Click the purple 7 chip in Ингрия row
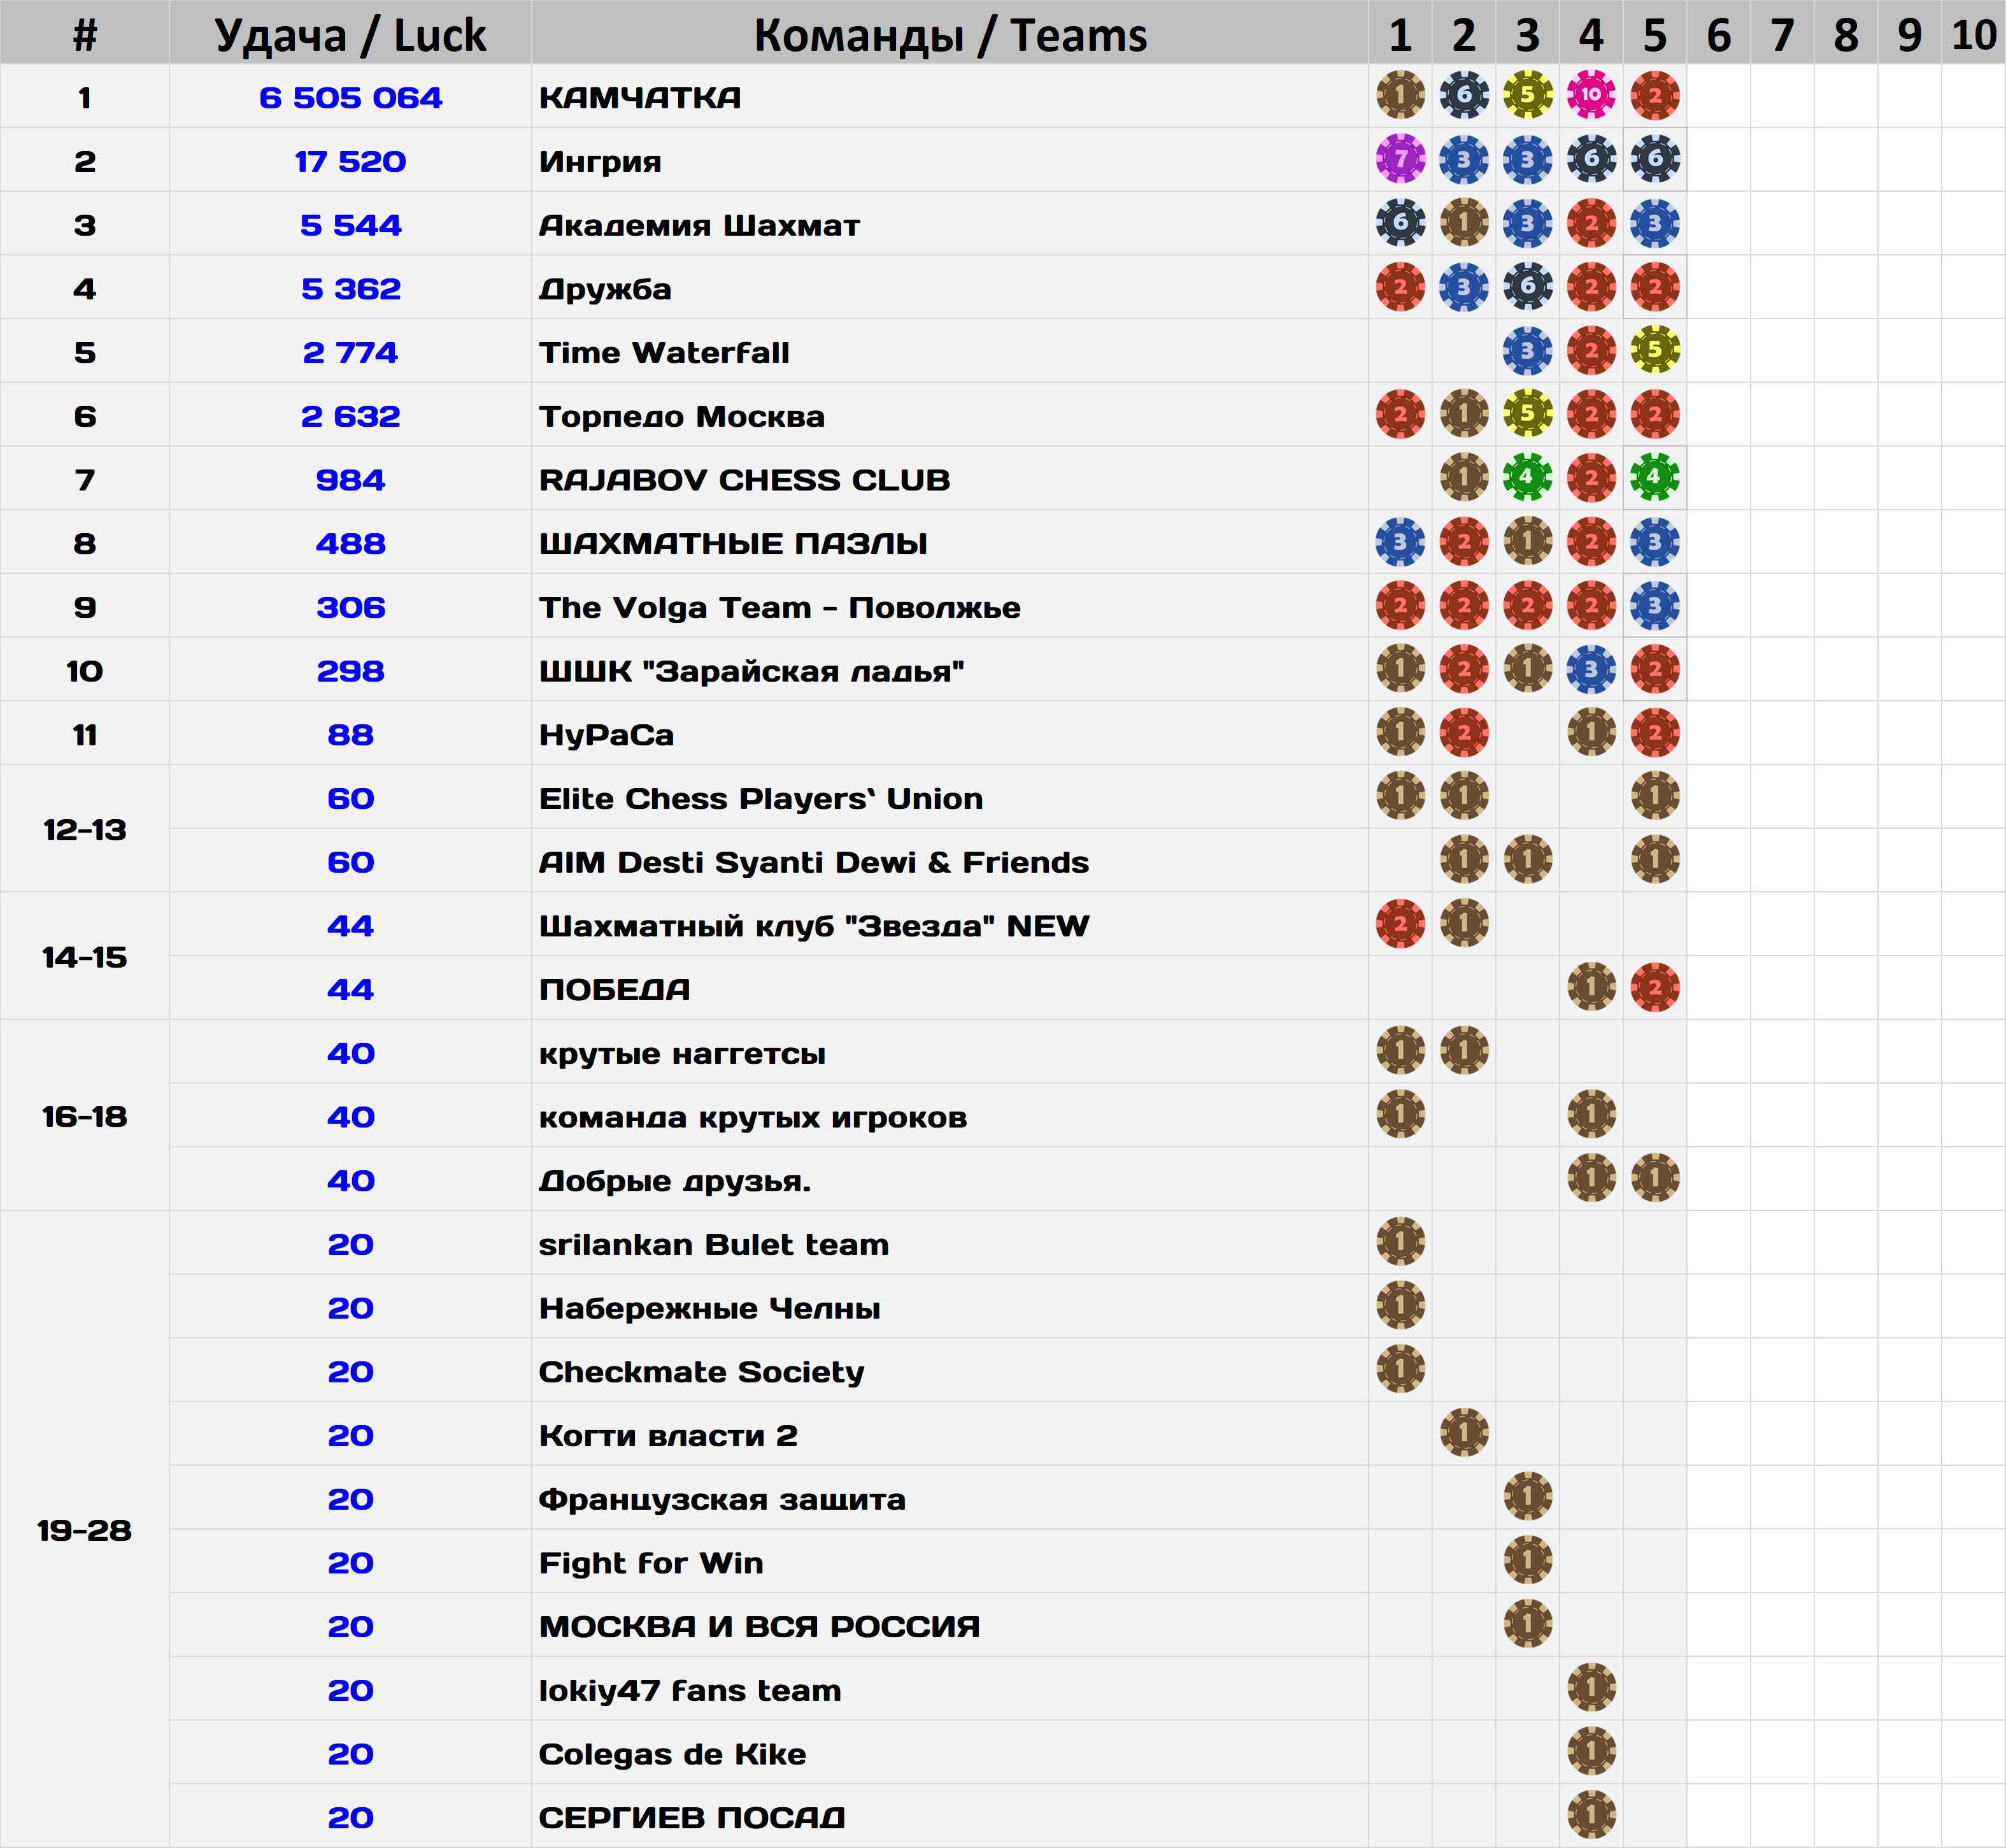This screenshot has height=1848, width=2006. (x=1400, y=159)
